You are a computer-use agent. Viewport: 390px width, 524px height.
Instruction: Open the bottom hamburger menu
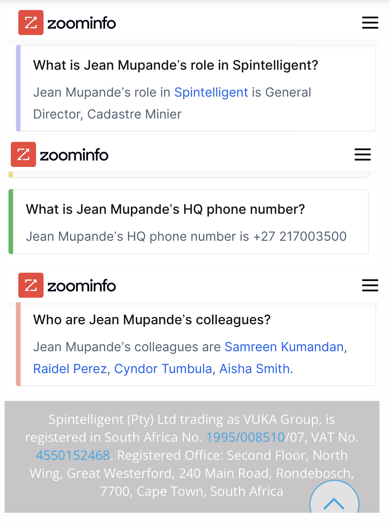coord(370,285)
